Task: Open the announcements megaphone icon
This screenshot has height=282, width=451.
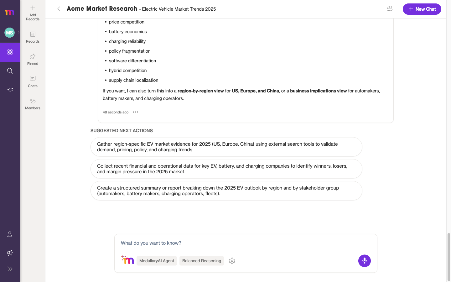Action: click(10, 253)
